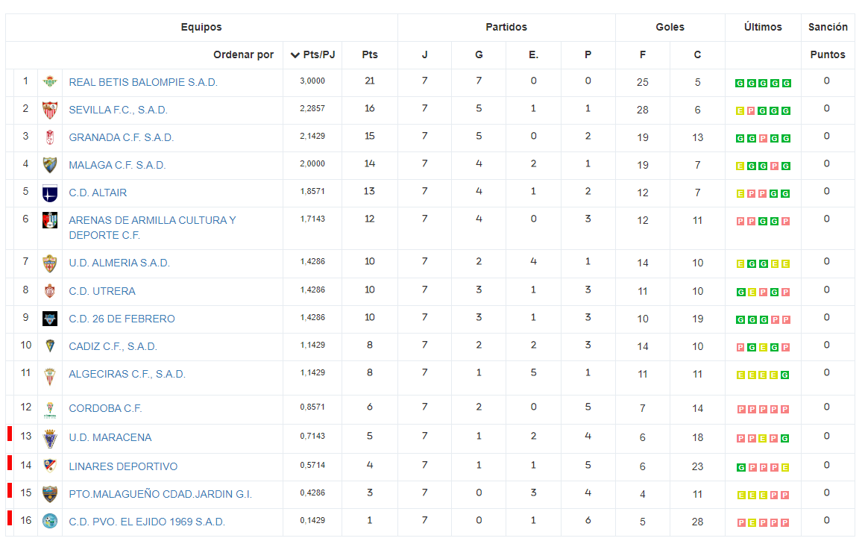Click the Goles header cell
Screen dimensions: 865x544
click(x=670, y=27)
